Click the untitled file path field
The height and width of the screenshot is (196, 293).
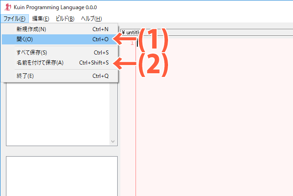206,33
